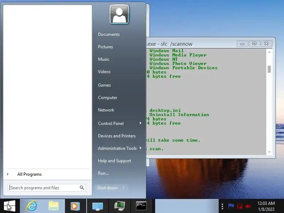Open Music from Start menu

click(x=104, y=59)
